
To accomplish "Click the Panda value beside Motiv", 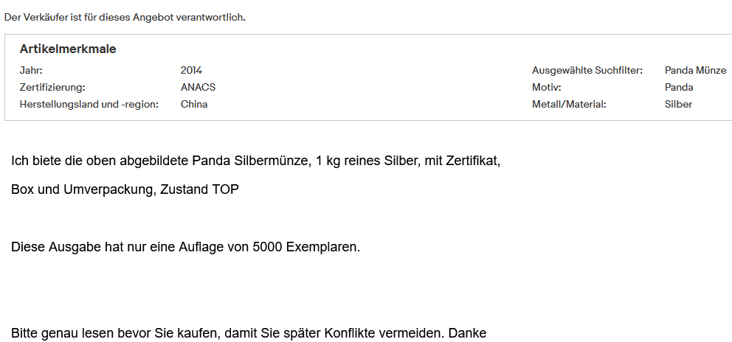I will click(679, 88).
